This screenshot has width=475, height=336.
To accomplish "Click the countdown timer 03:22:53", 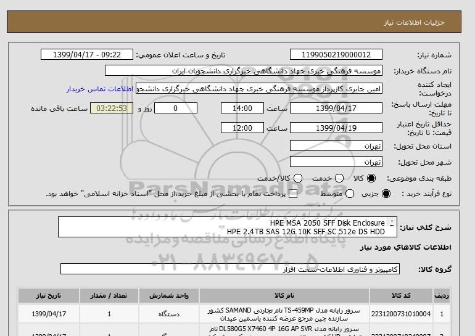I will 112,108.
